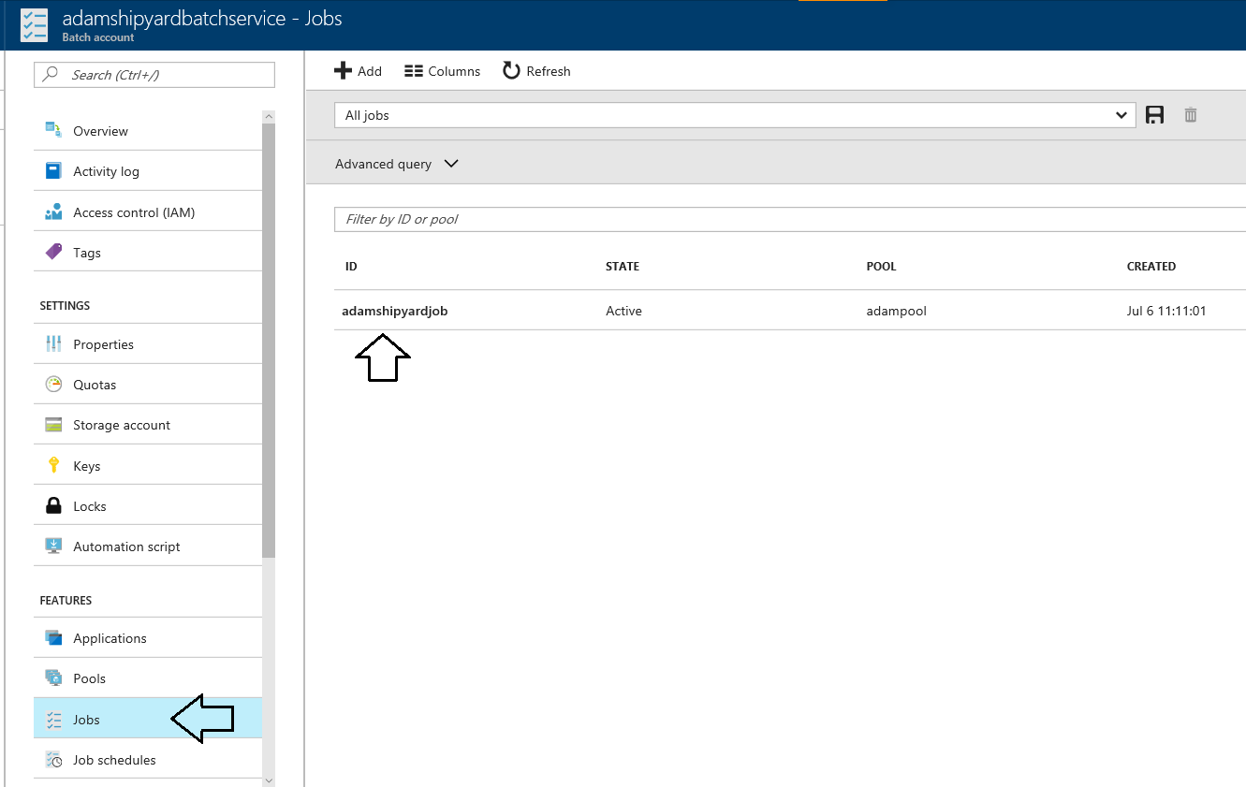
Task: Click the circular Refresh arrow icon
Action: [511, 70]
